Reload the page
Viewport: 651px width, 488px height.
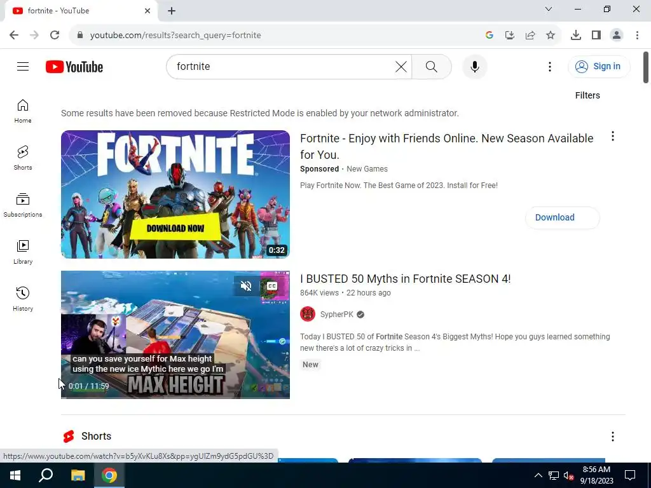[x=55, y=35]
